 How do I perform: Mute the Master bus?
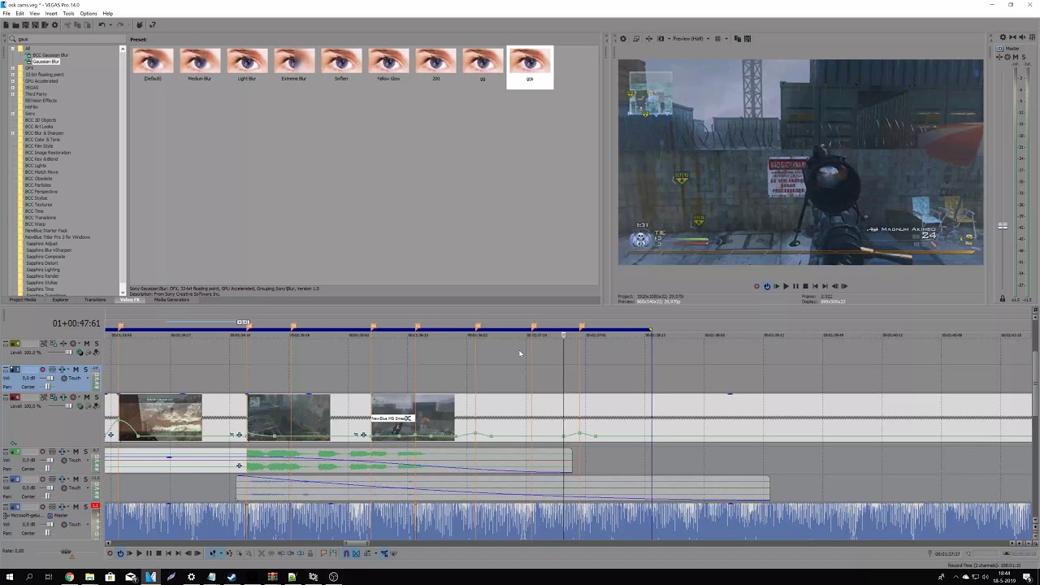[1014, 57]
